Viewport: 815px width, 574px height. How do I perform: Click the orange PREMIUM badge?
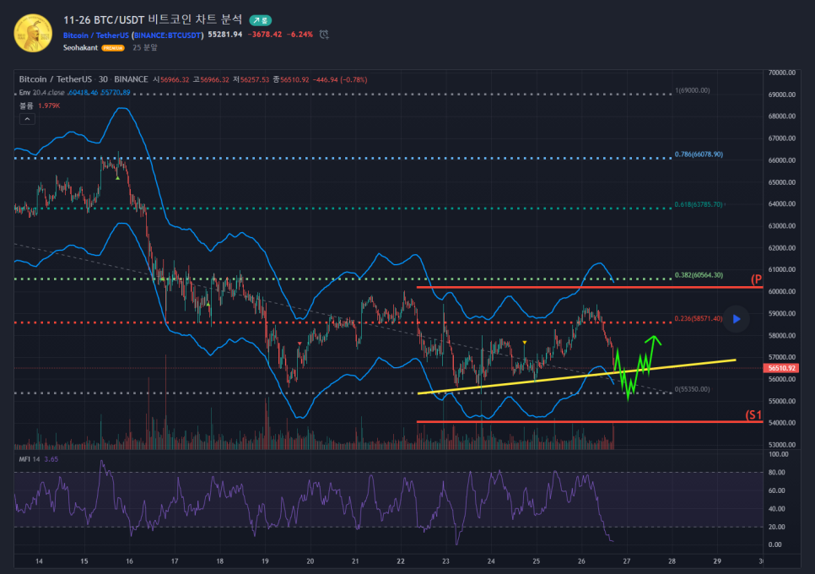[113, 48]
